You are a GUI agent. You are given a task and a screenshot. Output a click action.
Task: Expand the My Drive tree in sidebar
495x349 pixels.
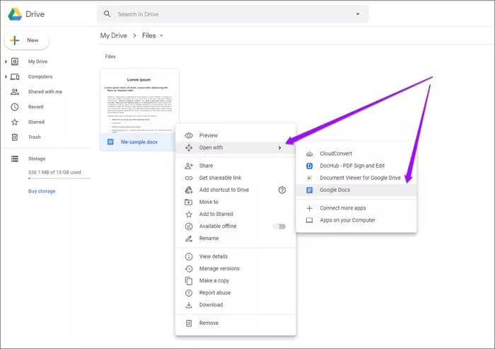[x=6, y=62]
